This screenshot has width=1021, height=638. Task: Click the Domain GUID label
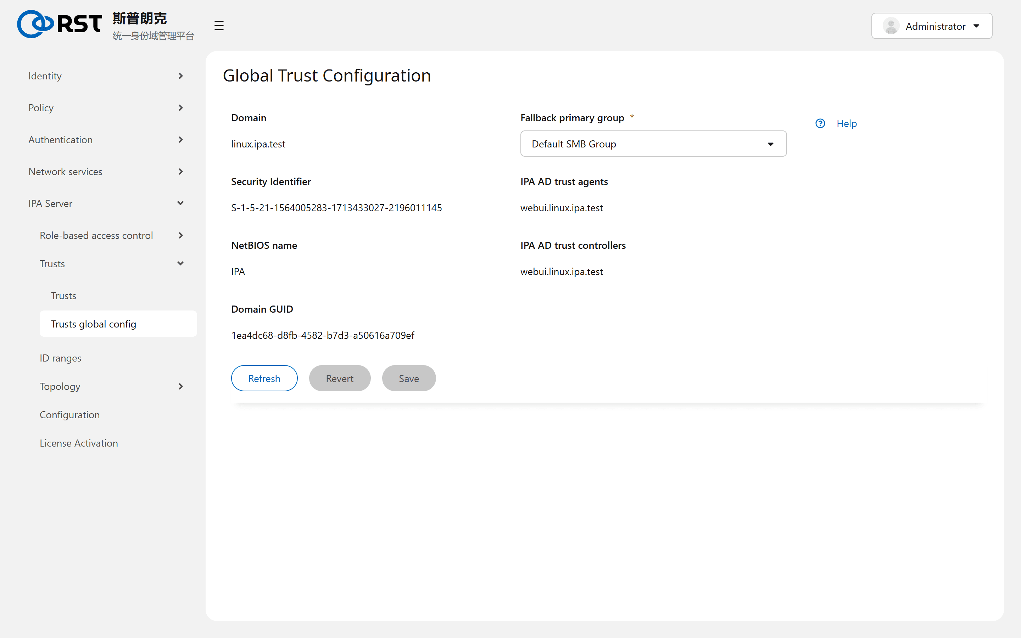[x=262, y=309]
